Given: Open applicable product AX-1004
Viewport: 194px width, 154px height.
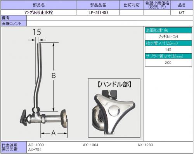Looking at the screenshot, I should click(90, 145).
